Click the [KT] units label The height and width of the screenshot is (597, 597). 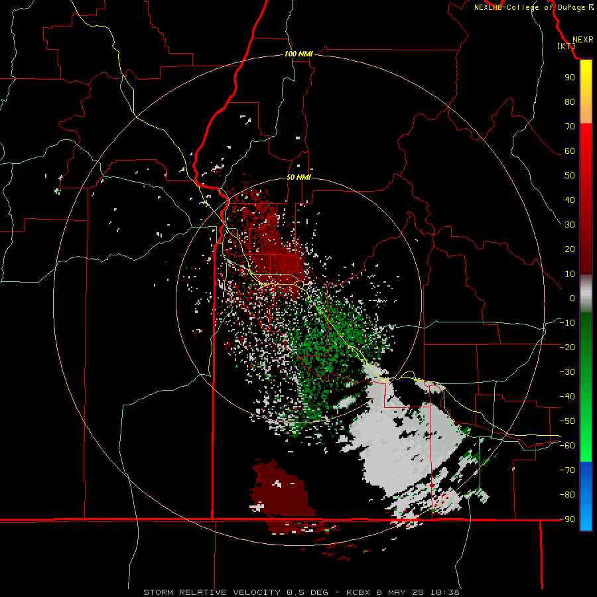click(x=566, y=46)
